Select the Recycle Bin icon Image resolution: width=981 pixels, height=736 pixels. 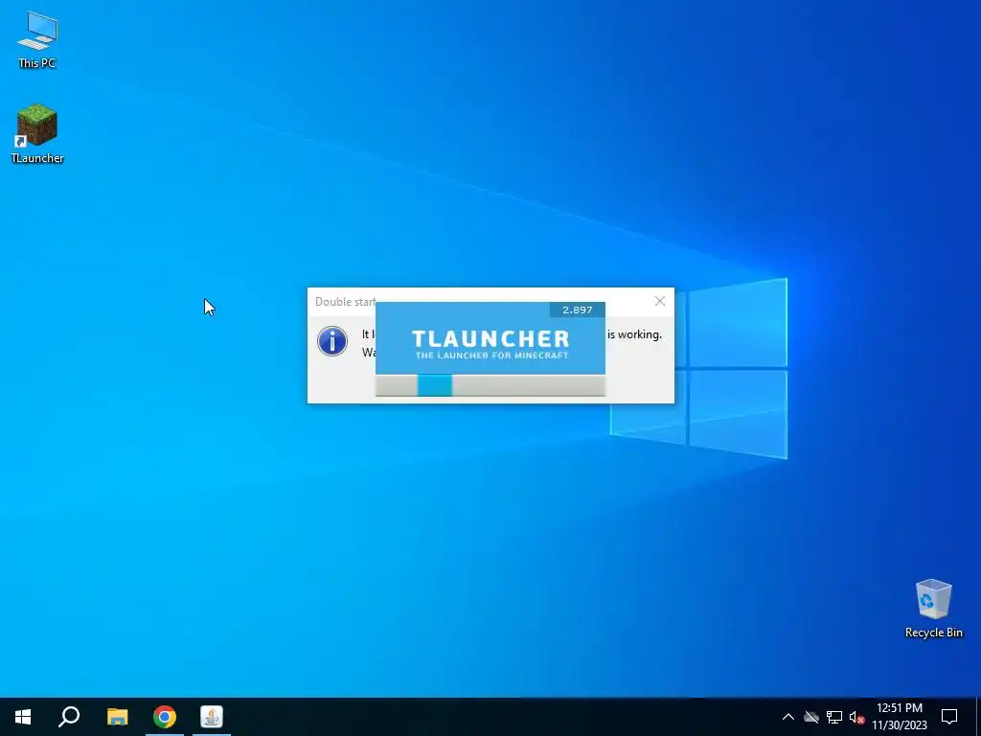click(933, 609)
